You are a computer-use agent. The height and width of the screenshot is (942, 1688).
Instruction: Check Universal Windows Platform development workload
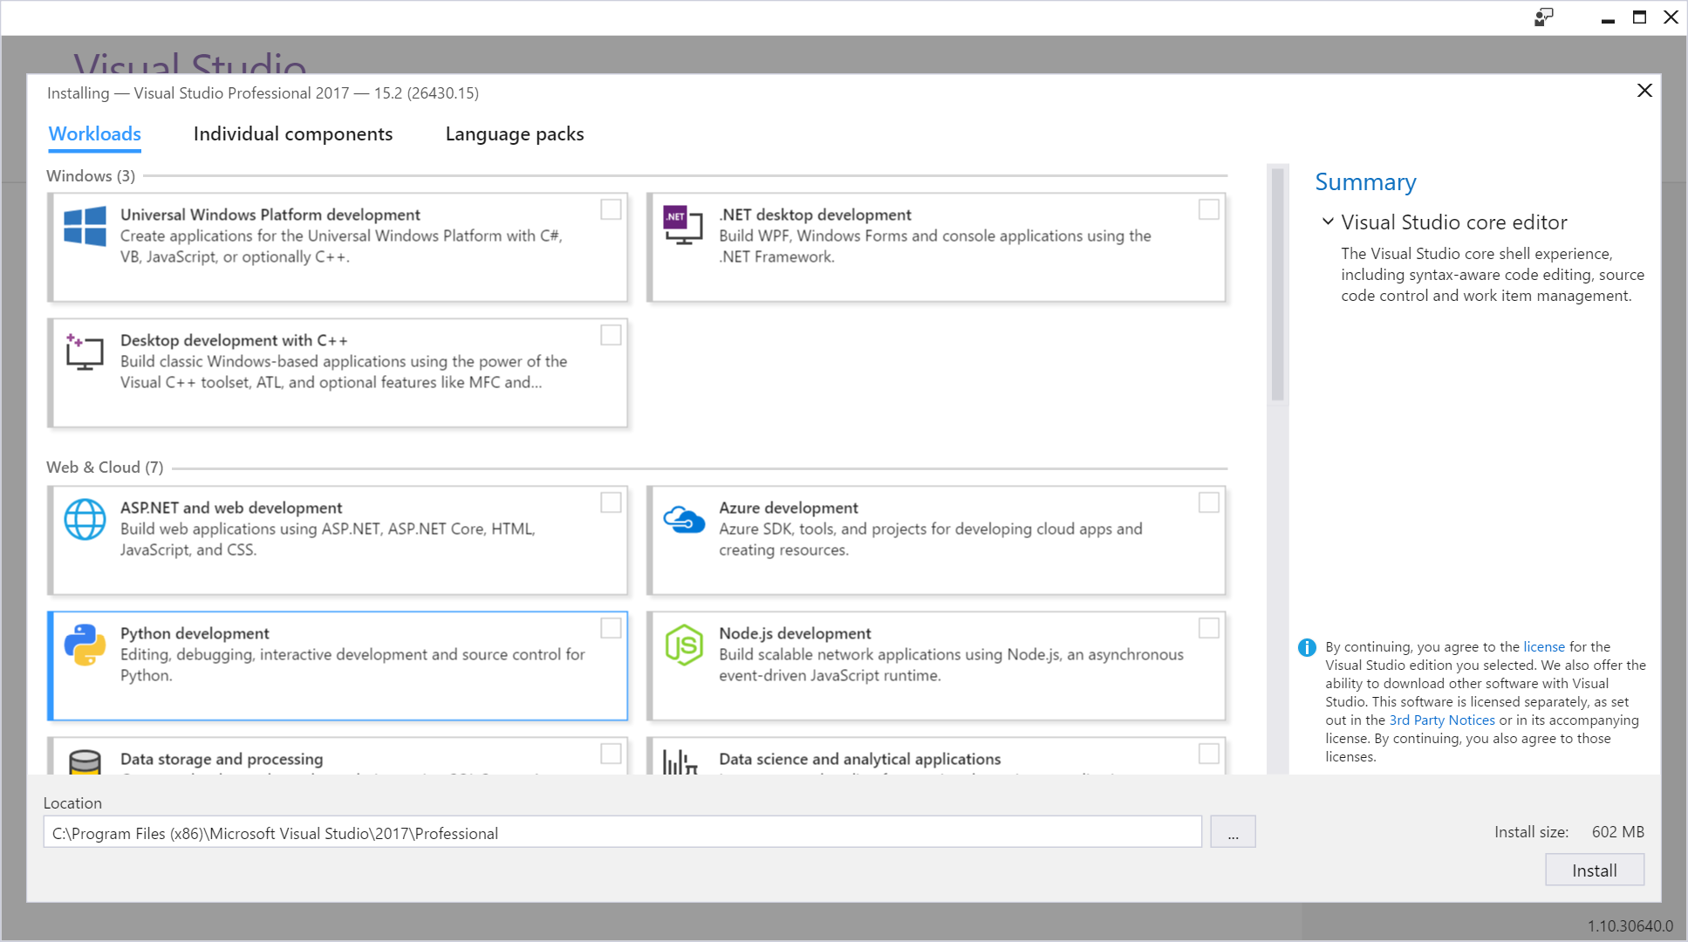click(x=611, y=209)
